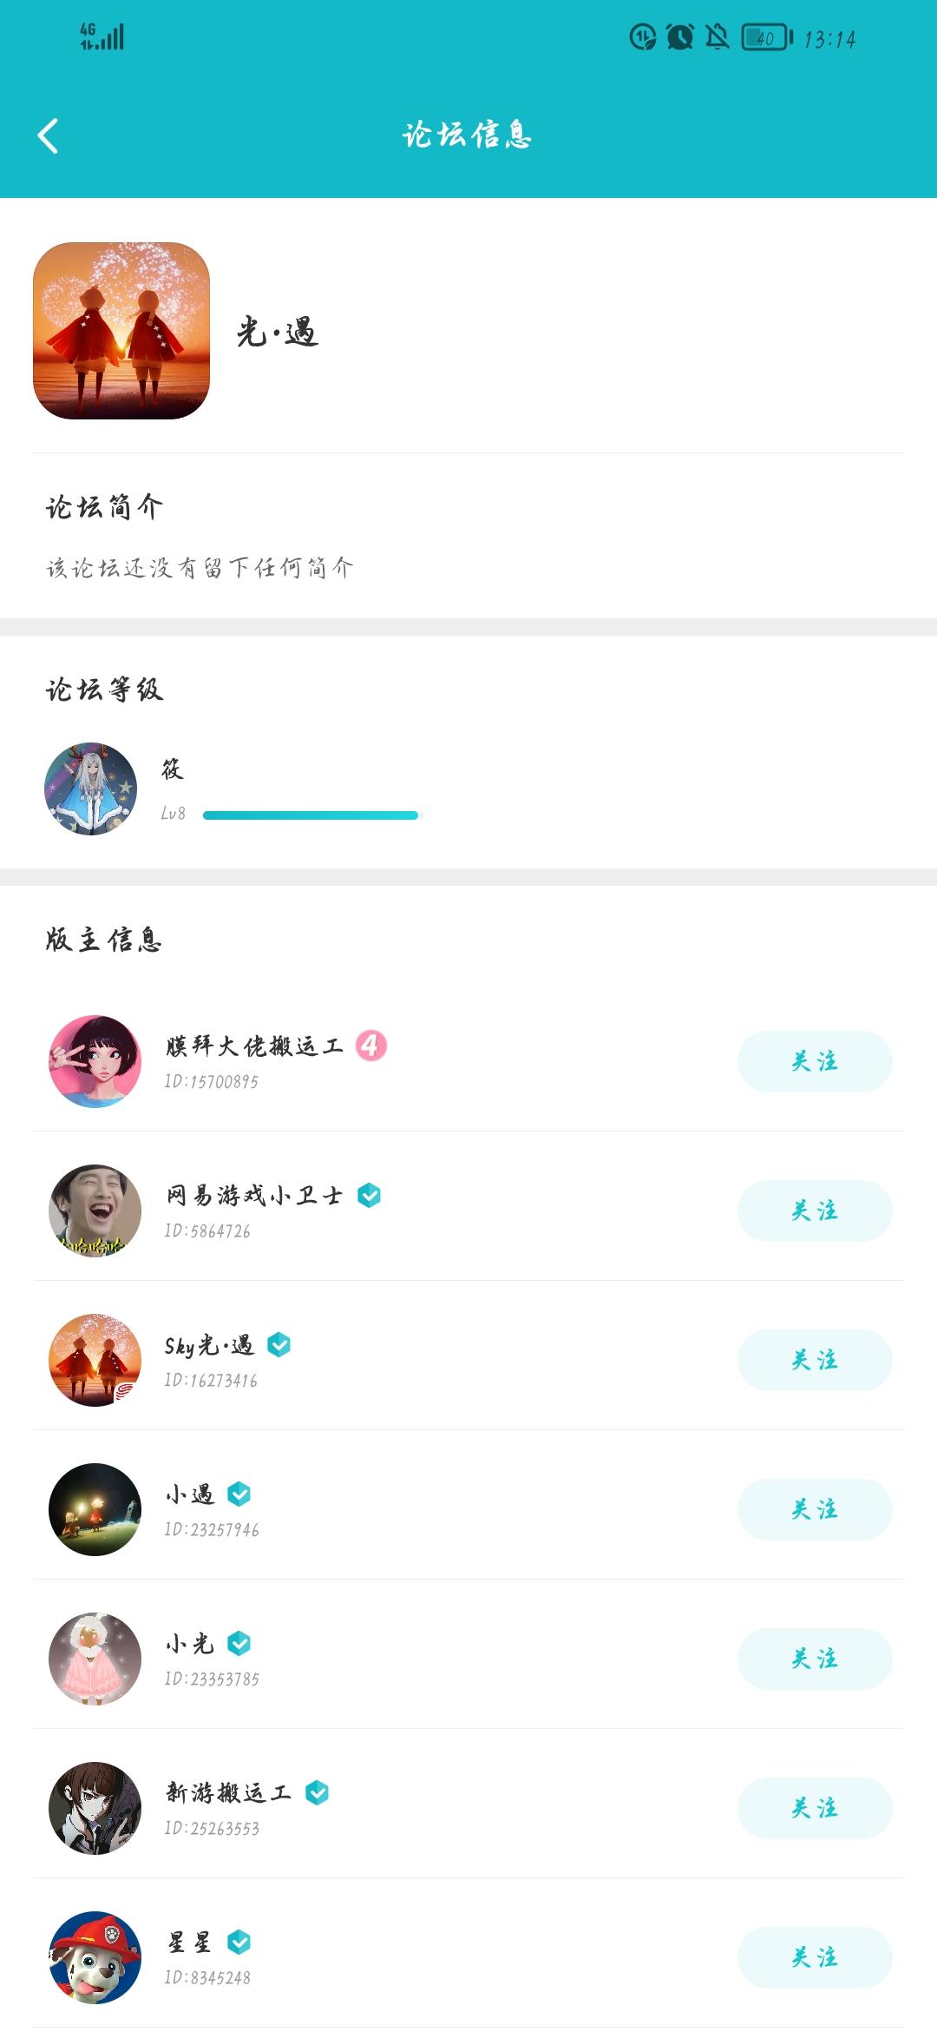The image size is (937, 2032).
Task: Tap verified badge beside Sky光·遇
Action: [x=278, y=1345]
